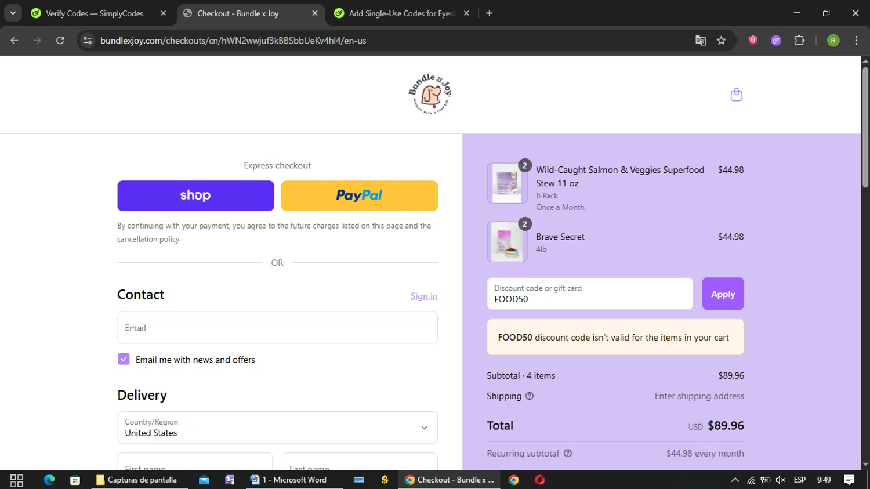Launch Microsoft Edge from the taskbar
This screenshot has height=489, width=870.
click(x=49, y=480)
